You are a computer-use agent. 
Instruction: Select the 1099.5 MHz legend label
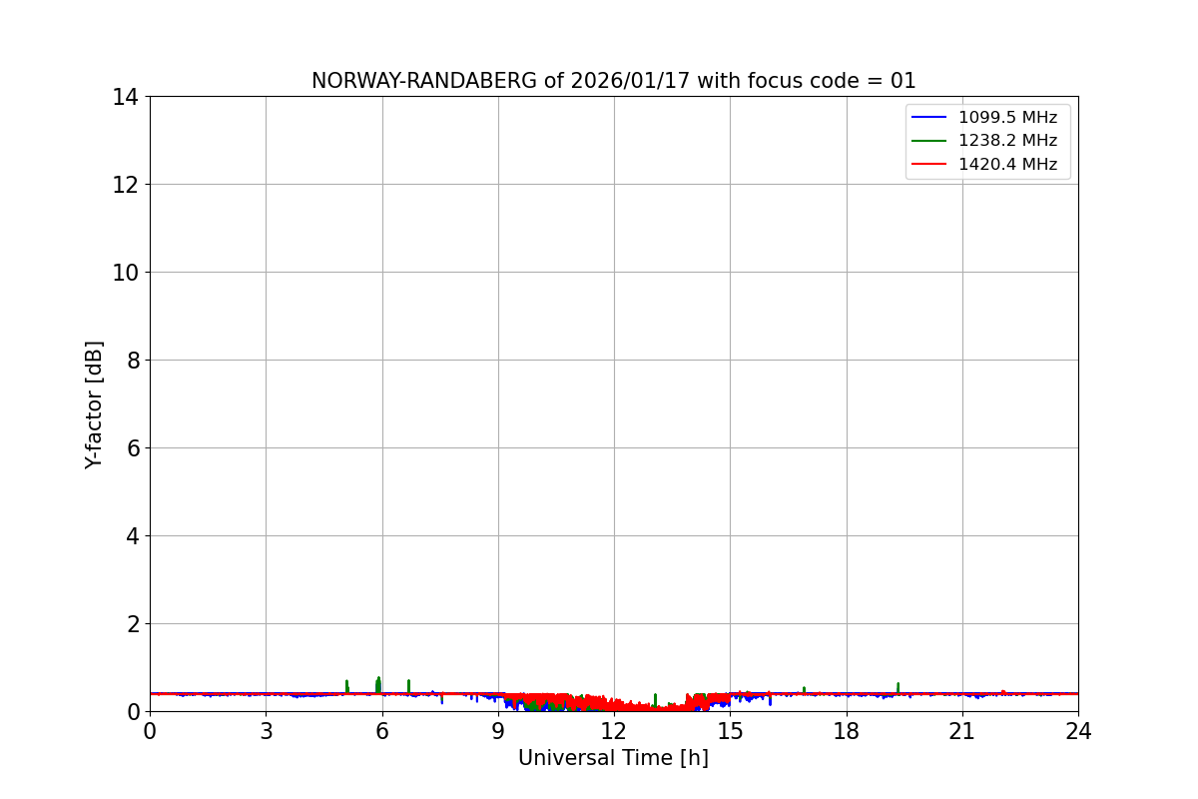pos(1007,117)
